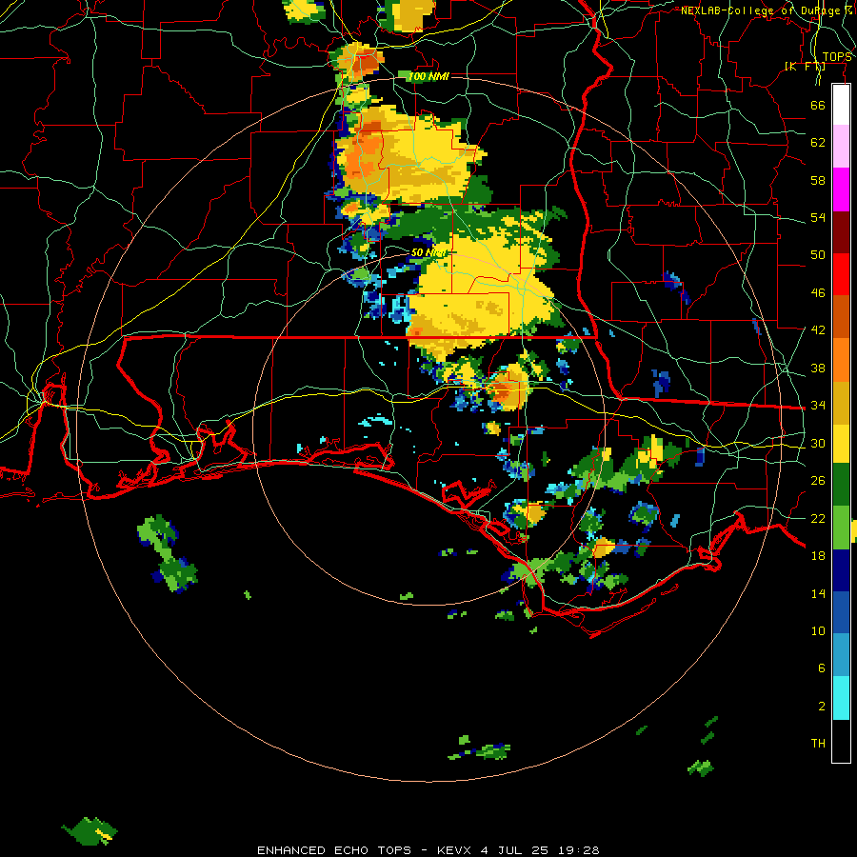Click the 50 NMI range ring label
Viewport: 857px width, 857px height.
pyautogui.click(x=429, y=252)
